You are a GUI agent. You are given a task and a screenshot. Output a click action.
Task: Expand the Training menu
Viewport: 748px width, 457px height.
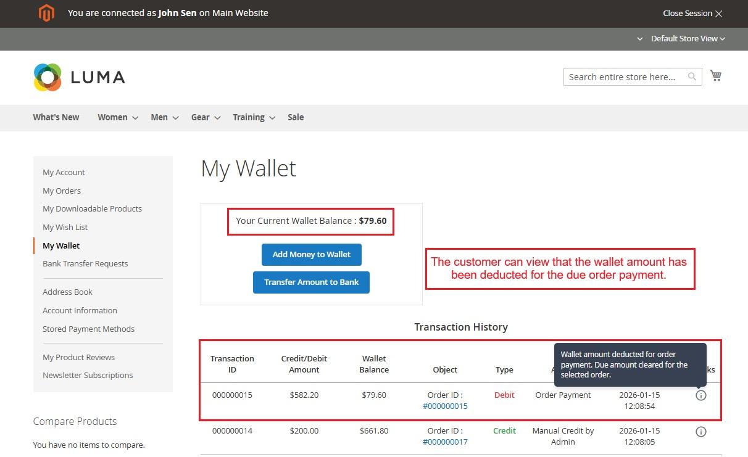(x=253, y=117)
